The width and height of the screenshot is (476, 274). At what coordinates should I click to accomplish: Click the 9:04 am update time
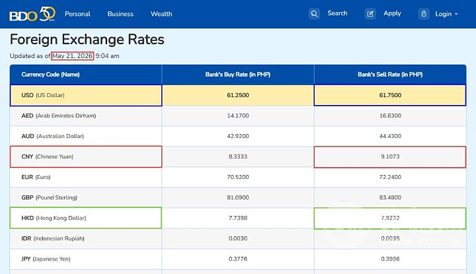(107, 55)
